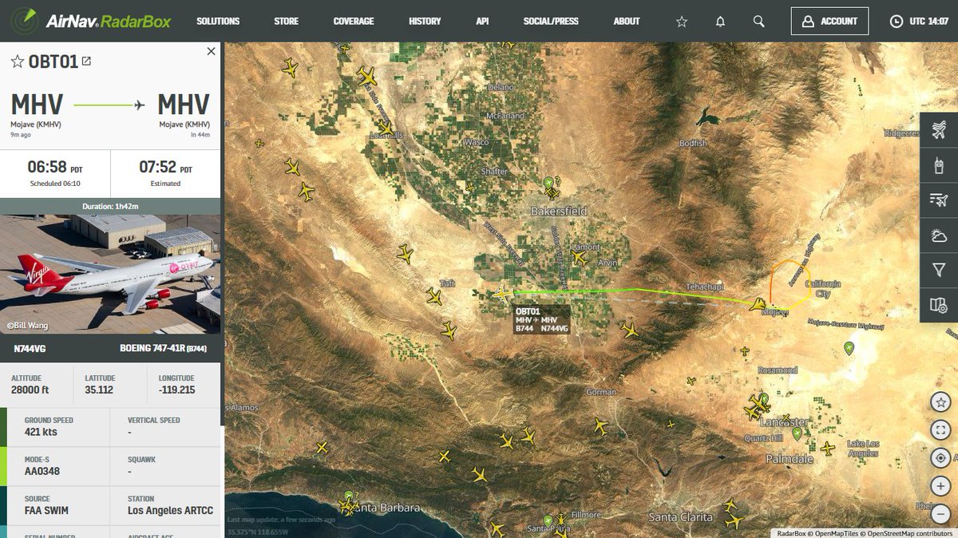Open the radio/ATC handheld icon on map
This screenshot has height=538, width=958.
click(x=939, y=166)
